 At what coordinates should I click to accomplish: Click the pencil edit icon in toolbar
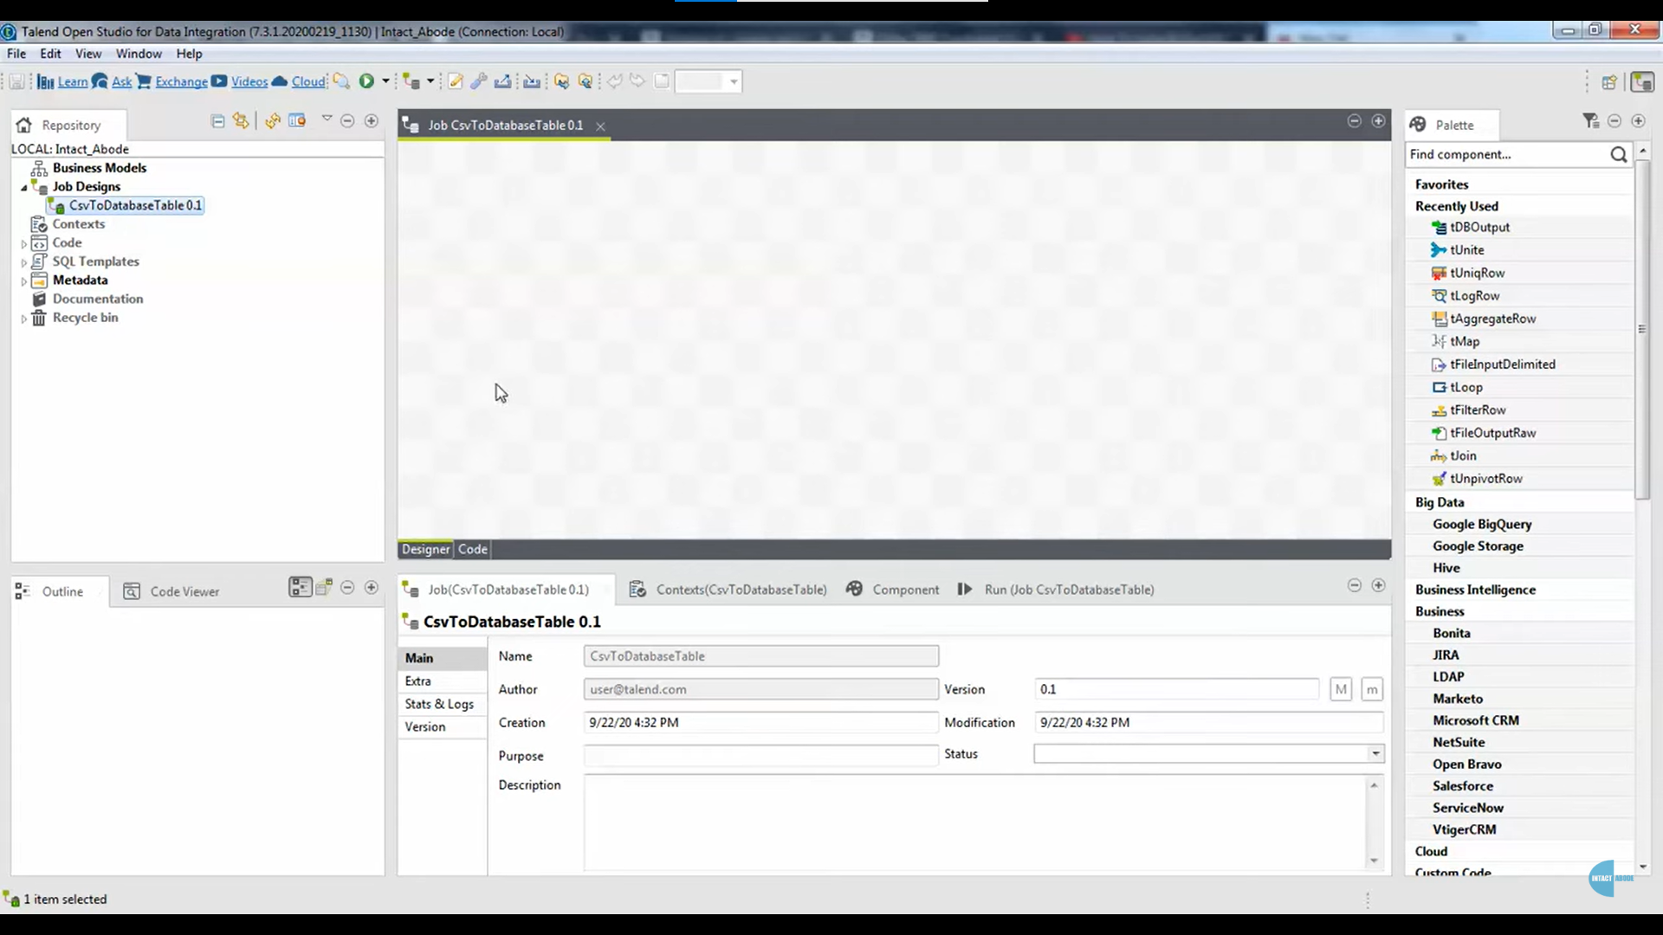[455, 81]
